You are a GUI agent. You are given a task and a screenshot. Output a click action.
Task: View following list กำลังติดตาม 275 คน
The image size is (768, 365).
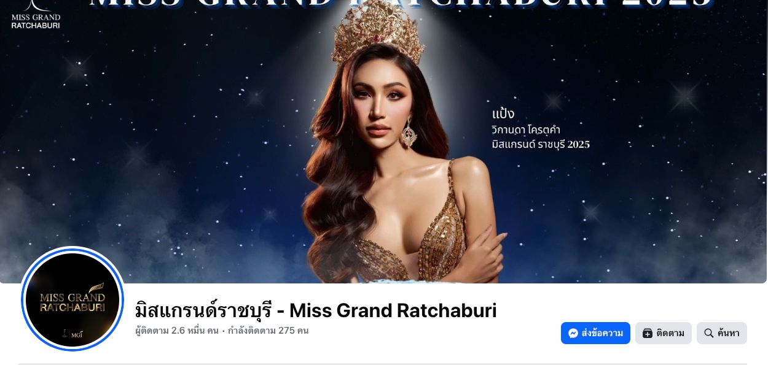click(268, 331)
